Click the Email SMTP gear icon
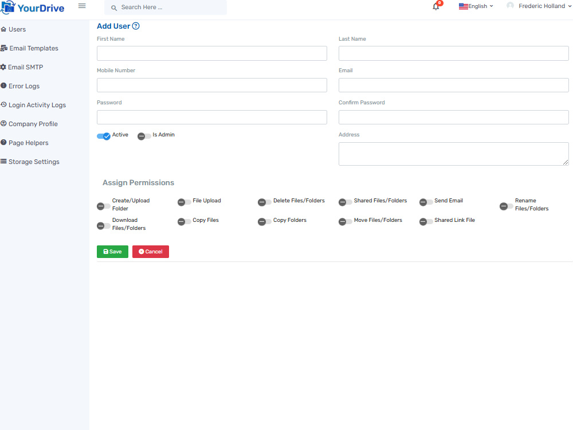The width and height of the screenshot is (573, 430). 3,67
